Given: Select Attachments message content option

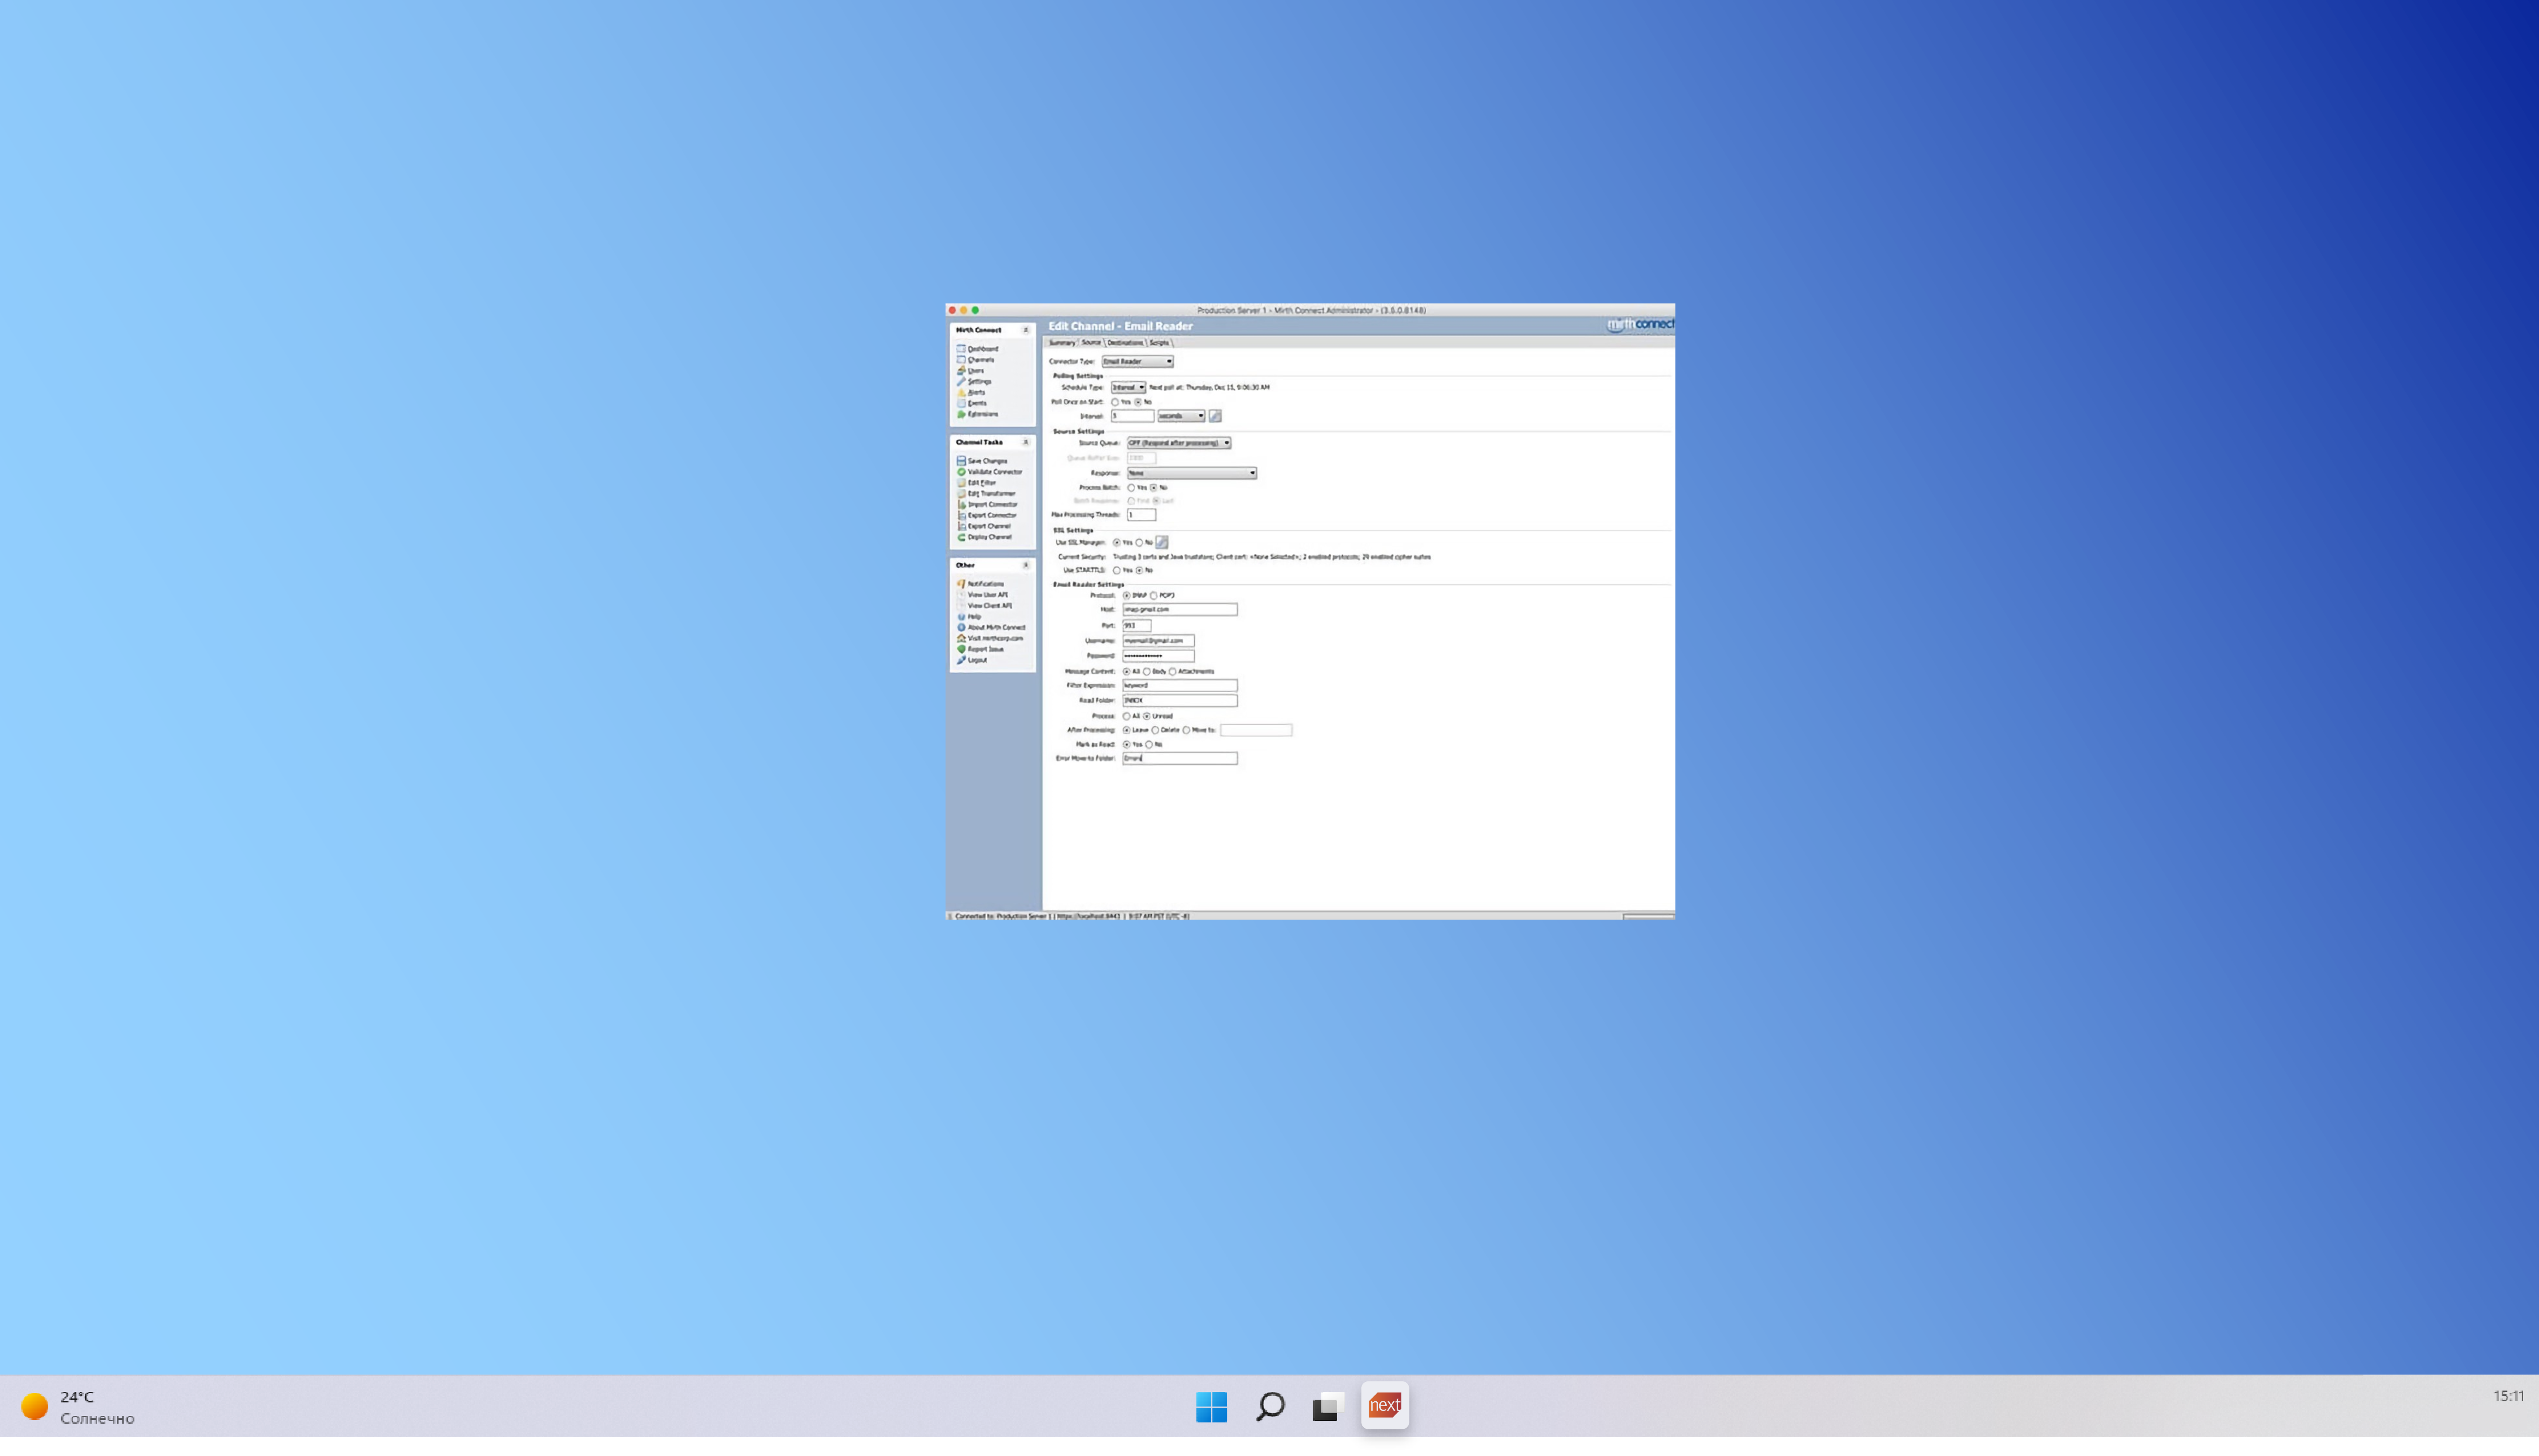Looking at the screenshot, I should (1173, 672).
